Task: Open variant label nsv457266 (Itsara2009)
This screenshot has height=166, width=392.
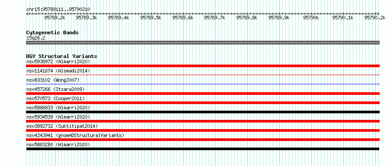Action: click(55, 89)
